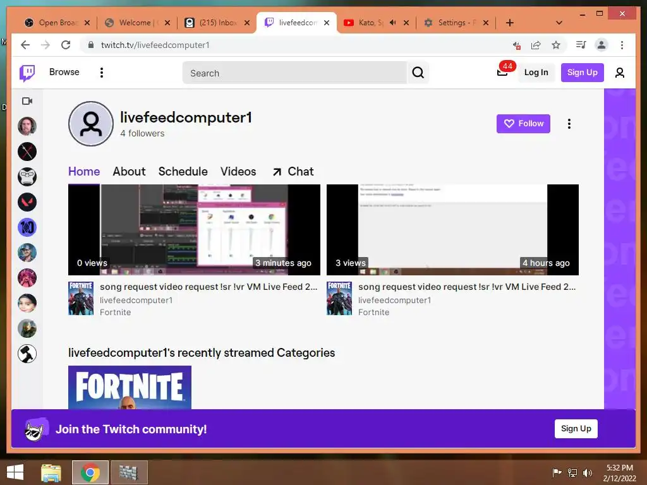Open the sidebar channel with armored soldier avatar
Image resolution: width=647 pixels, height=485 pixels.
[27, 328]
